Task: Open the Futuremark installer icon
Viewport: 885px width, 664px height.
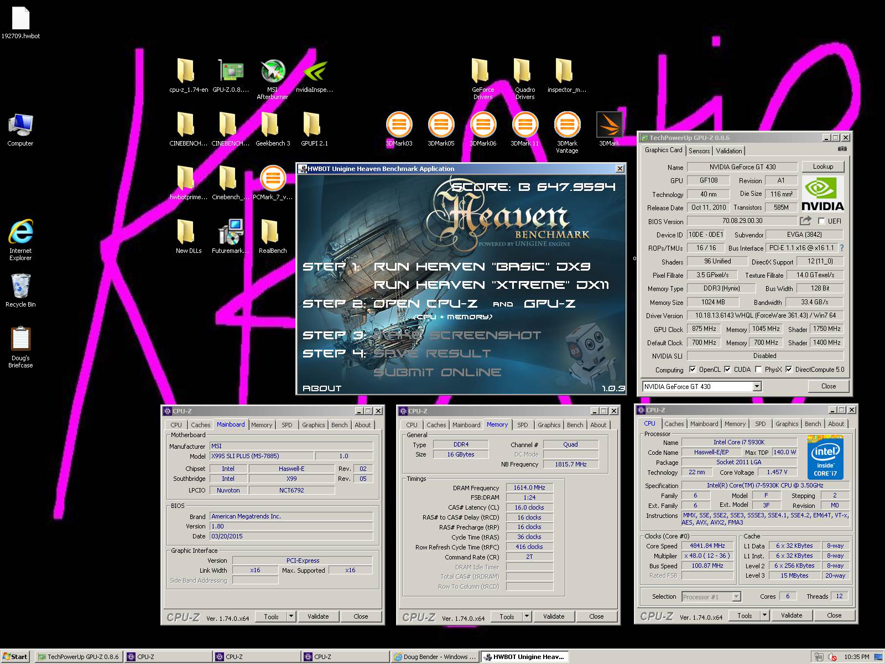Action: 230,236
